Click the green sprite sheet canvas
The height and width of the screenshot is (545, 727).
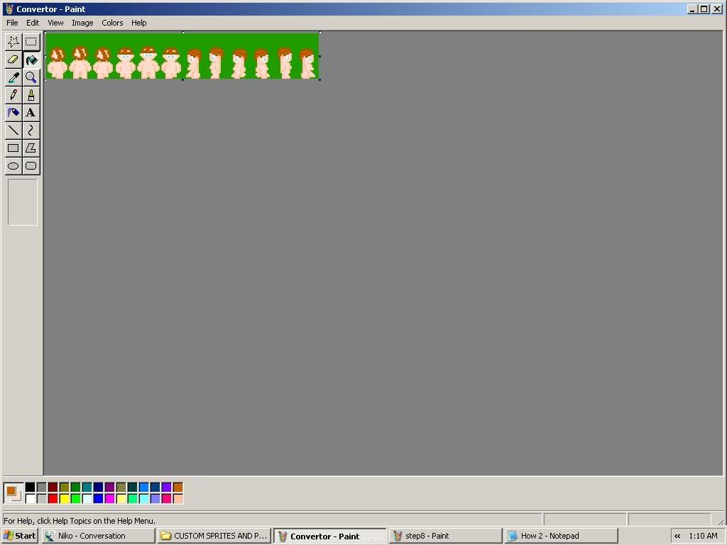coord(182,56)
